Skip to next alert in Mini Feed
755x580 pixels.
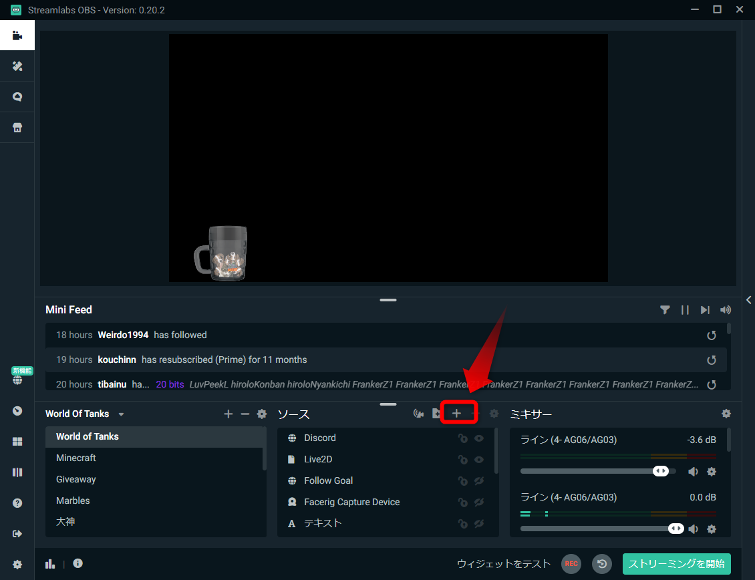click(x=705, y=310)
